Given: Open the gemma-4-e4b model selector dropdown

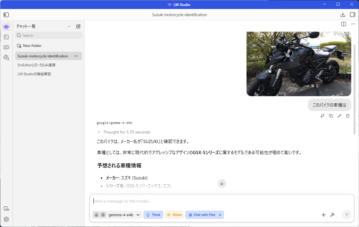Looking at the screenshot, I should (x=125, y=215).
